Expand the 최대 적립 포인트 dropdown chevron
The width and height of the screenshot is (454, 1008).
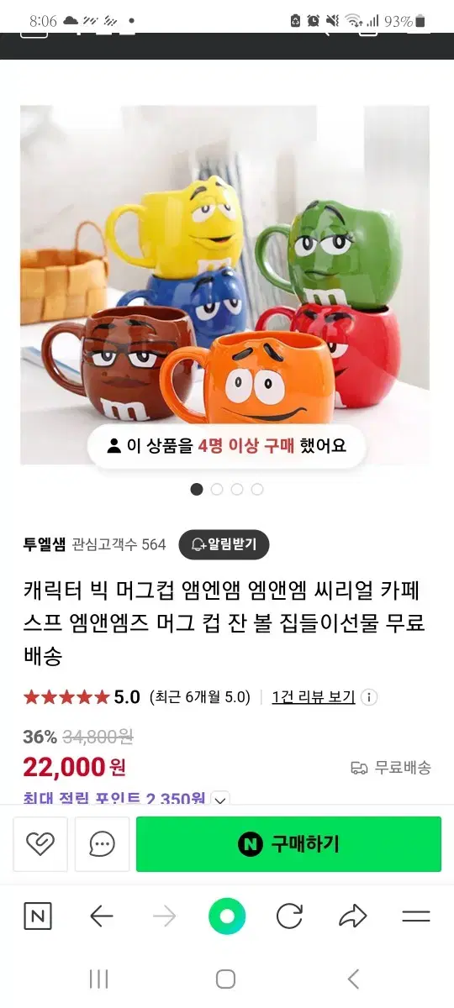pyautogui.click(x=220, y=800)
